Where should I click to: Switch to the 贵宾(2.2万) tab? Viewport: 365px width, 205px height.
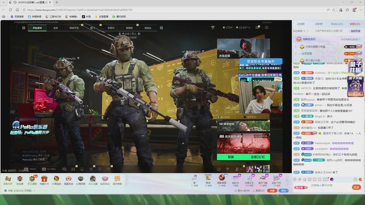point(337,24)
